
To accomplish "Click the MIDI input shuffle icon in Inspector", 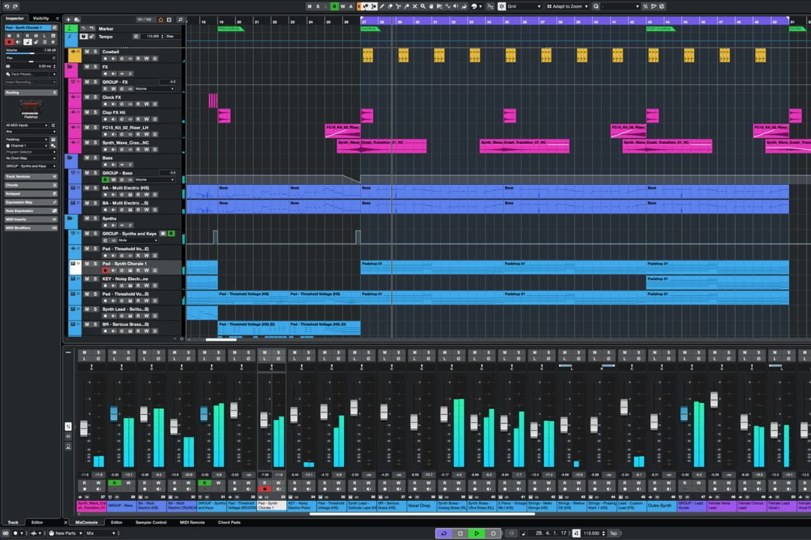I will 53,125.
